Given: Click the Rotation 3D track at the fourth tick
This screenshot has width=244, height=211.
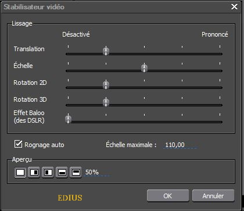Looking at the screenshot, I should 182,105.
